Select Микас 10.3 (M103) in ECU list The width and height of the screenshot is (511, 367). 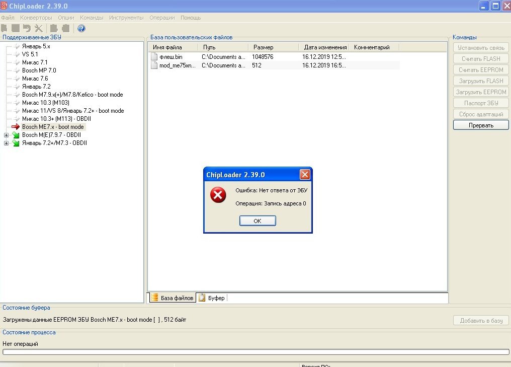45,103
